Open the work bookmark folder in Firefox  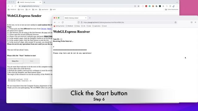105,26
